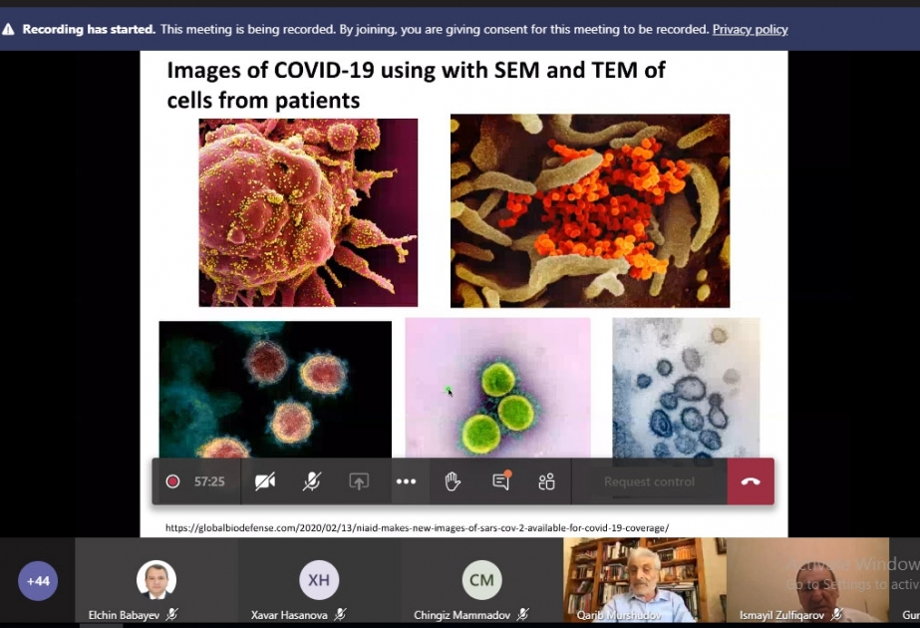Show the +44 additional participants
920x628 pixels.
click(x=38, y=581)
